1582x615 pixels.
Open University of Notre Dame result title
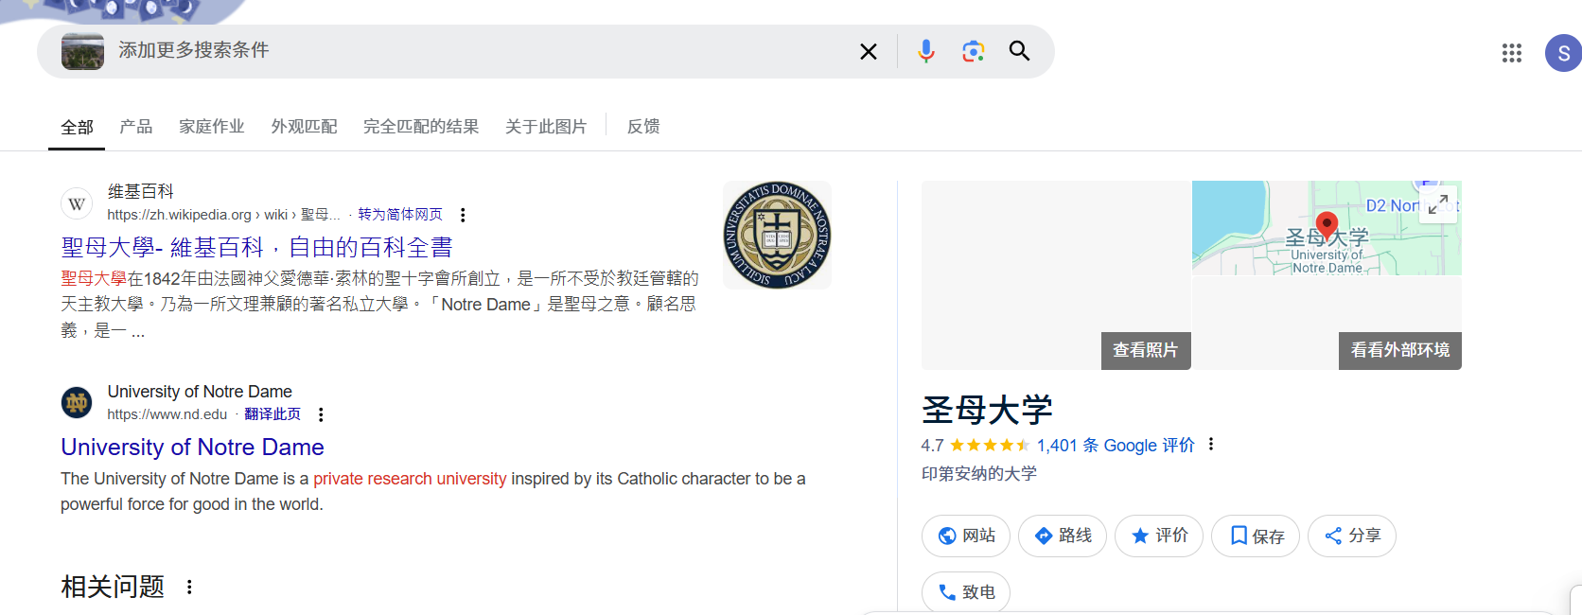pyautogui.click(x=192, y=448)
